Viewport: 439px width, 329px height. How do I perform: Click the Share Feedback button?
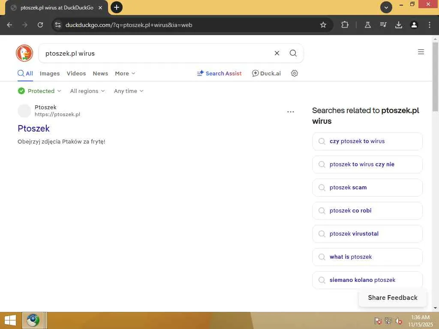click(392, 298)
